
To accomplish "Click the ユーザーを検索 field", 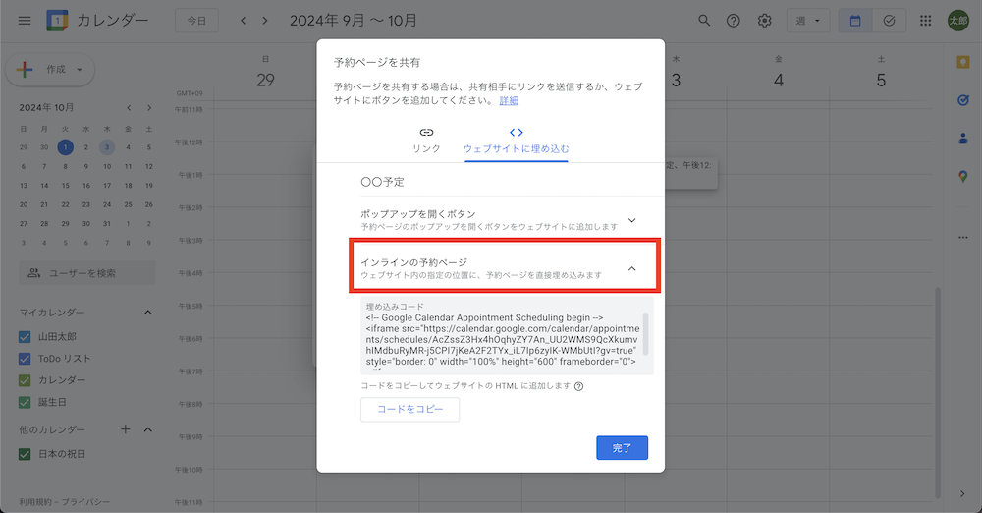I will 87,272.
